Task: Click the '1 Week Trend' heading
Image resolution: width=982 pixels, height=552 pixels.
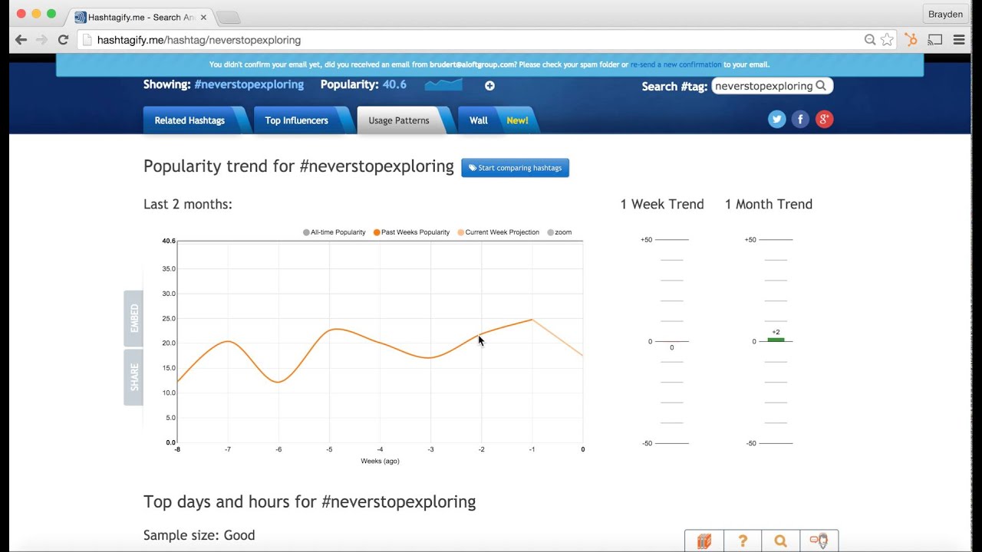Action: coord(662,204)
